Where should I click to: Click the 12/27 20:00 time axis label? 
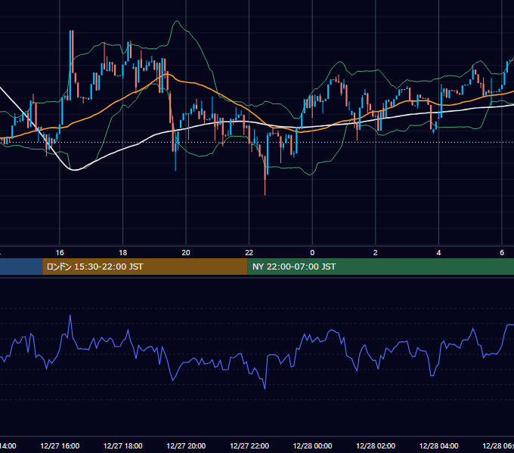186,445
